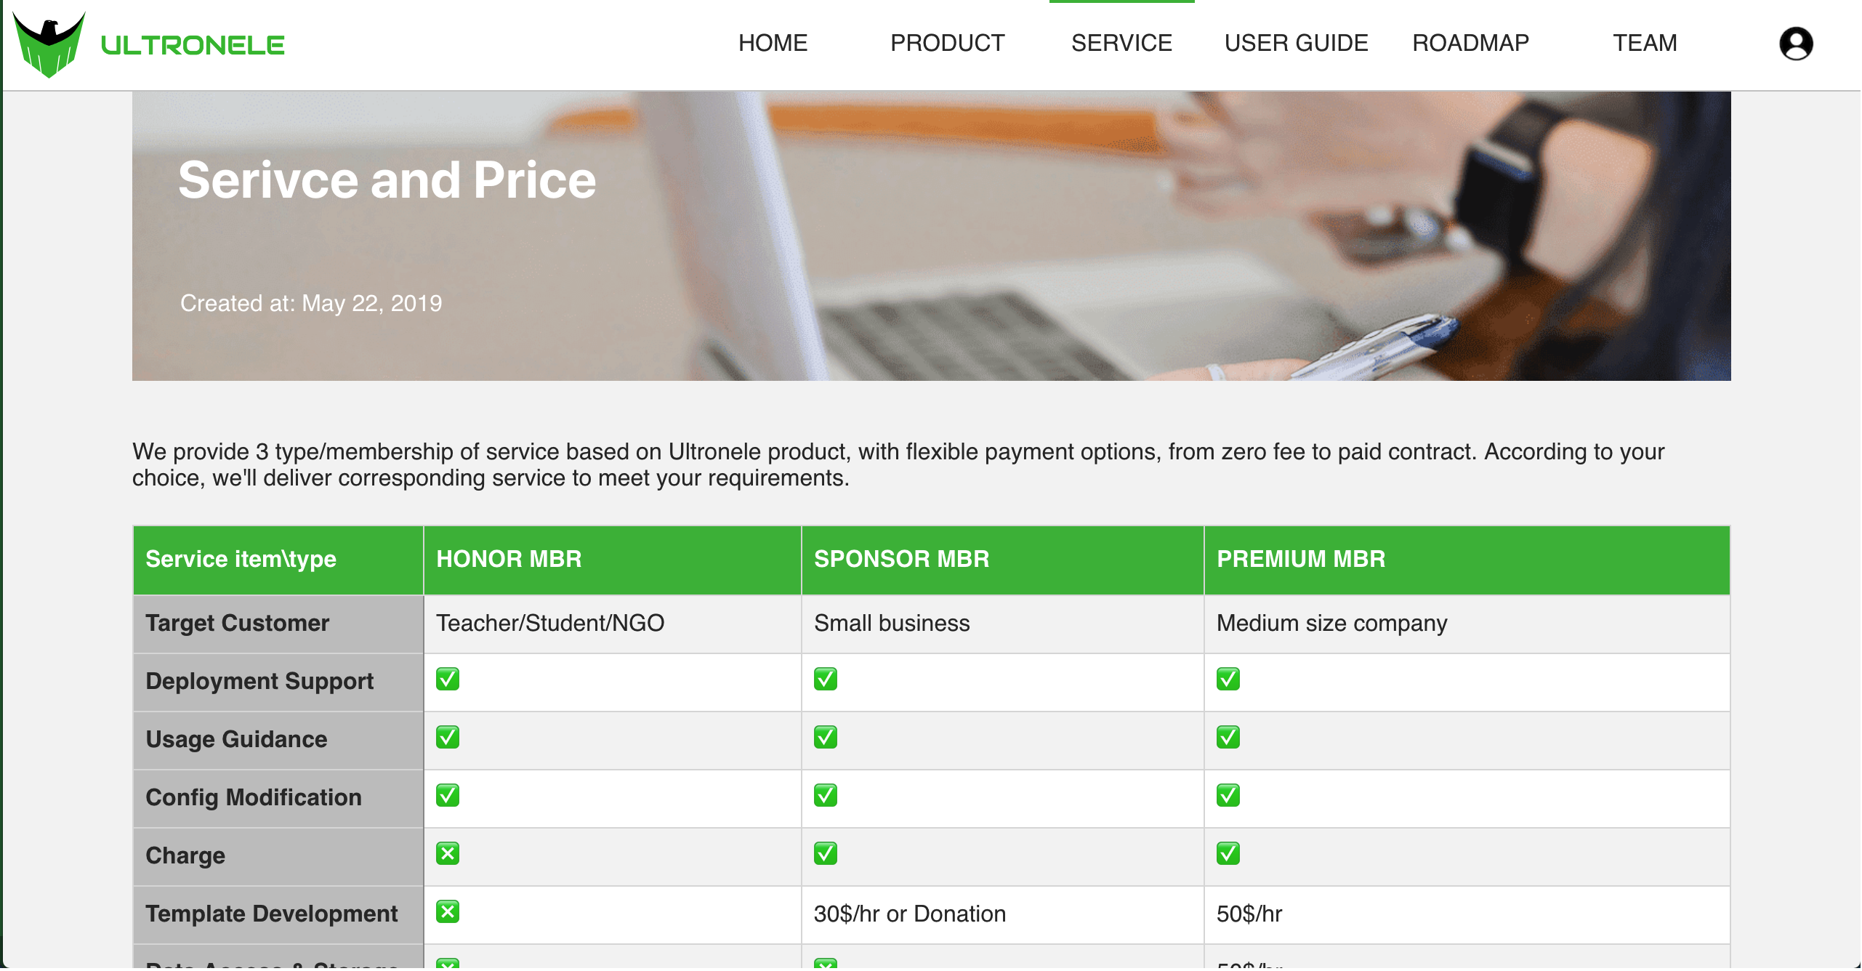Click Config Modification checkmark under SPONSOR MBR
This screenshot has width=1862, height=971.
coord(825,795)
